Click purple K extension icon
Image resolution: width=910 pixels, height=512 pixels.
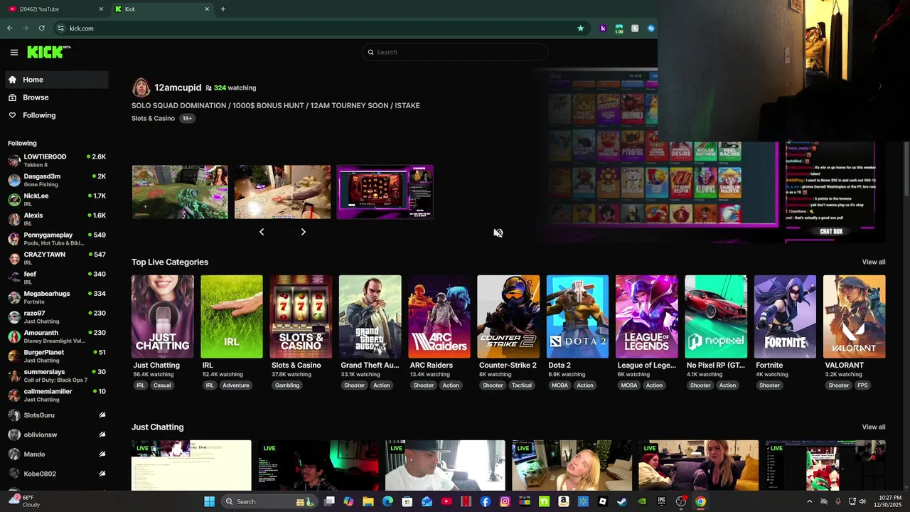[x=603, y=28]
